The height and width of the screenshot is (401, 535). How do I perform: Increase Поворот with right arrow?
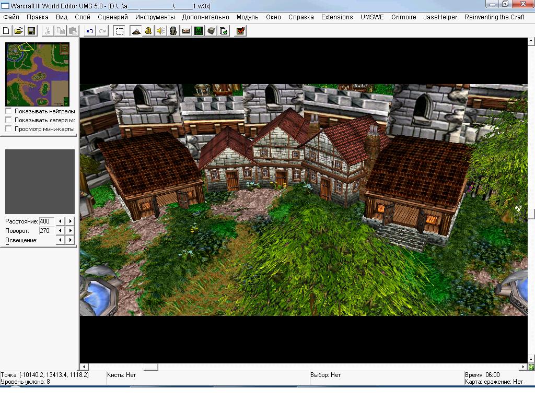coord(70,230)
